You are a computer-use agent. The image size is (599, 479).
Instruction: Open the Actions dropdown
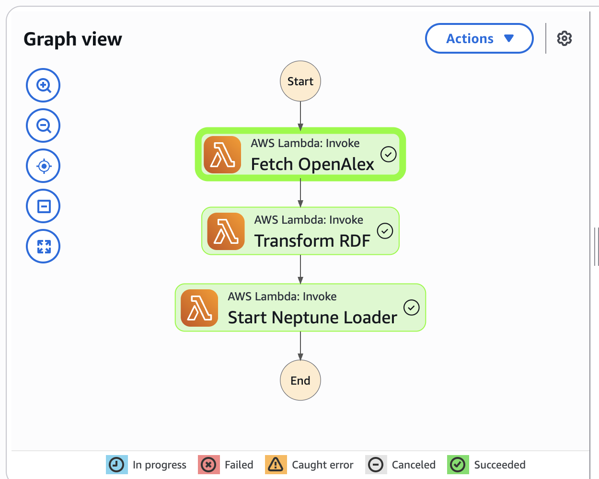click(x=479, y=38)
